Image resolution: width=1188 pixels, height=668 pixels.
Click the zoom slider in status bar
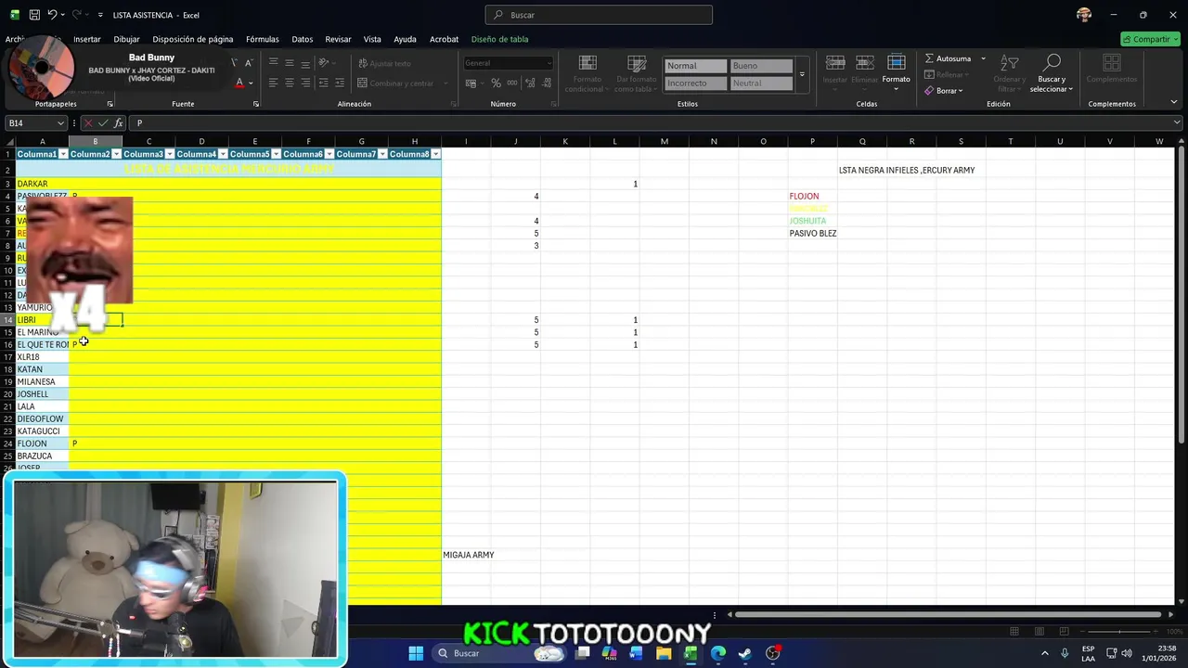pyautogui.click(x=1118, y=631)
